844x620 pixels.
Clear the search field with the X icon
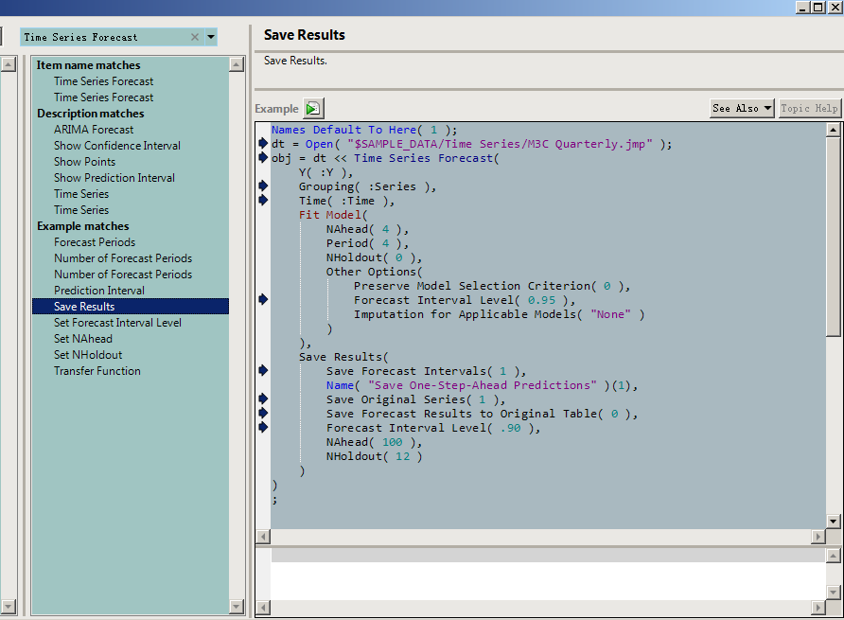[195, 37]
